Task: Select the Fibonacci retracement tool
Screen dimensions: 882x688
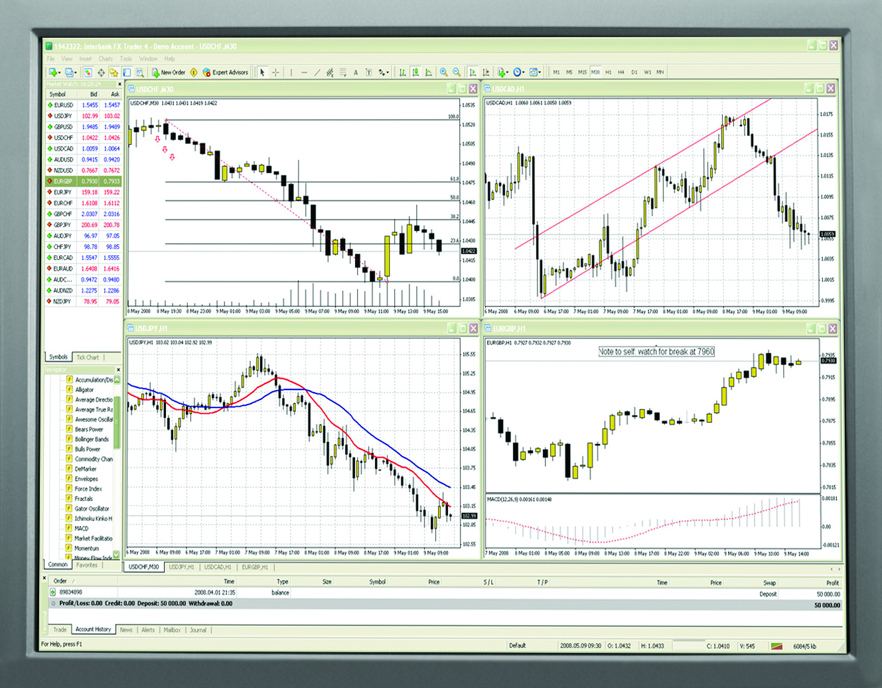Action: (342, 72)
